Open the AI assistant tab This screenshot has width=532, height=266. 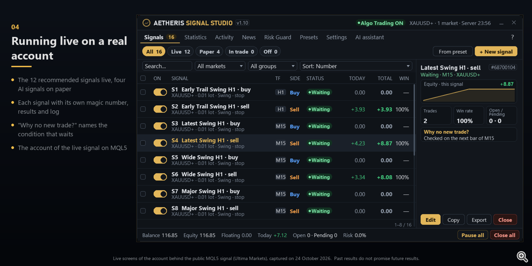click(370, 37)
